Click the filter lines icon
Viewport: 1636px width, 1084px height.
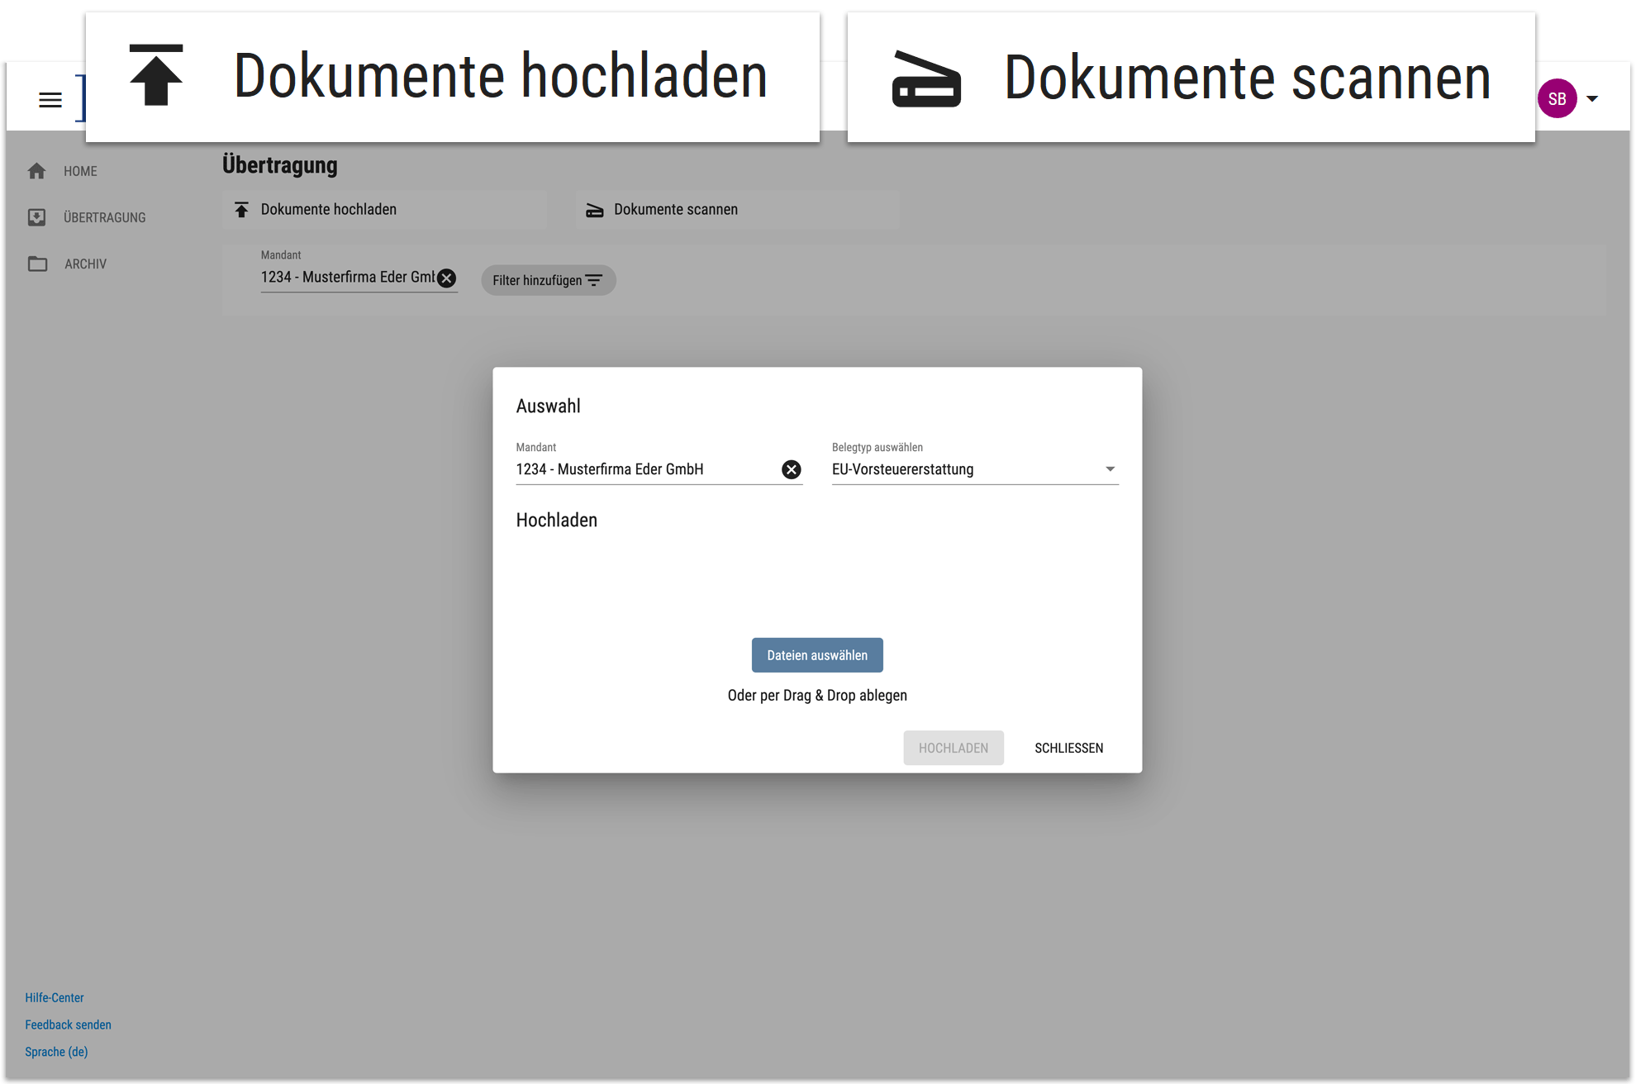click(x=594, y=280)
